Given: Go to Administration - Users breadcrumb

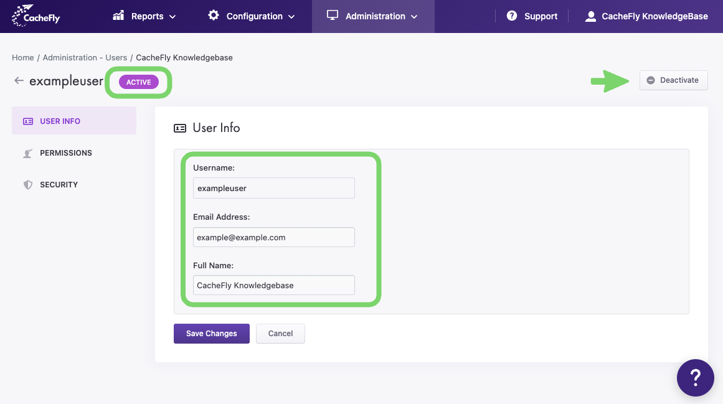Looking at the screenshot, I should tap(85, 58).
